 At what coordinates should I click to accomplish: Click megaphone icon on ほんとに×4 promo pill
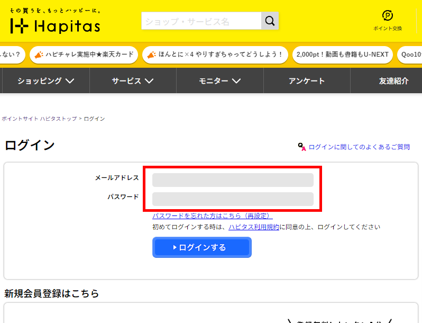[x=152, y=55]
